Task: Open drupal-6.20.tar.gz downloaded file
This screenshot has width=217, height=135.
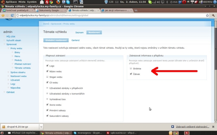Action: pyautogui.click(x=20, y=127)
